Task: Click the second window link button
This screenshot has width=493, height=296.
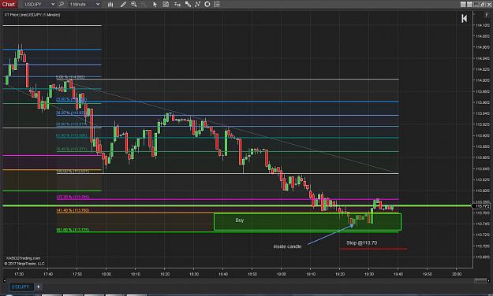Action: click(x=469, y=4)
